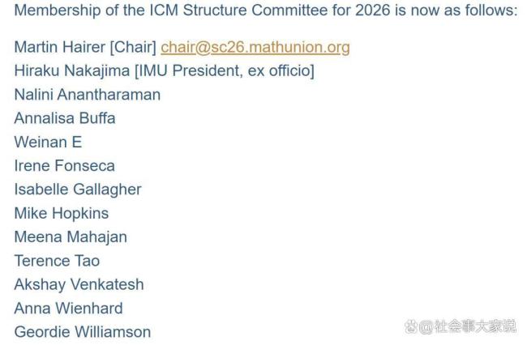
Task: Click the name Irene Fonseca
Action: [64, 165]
